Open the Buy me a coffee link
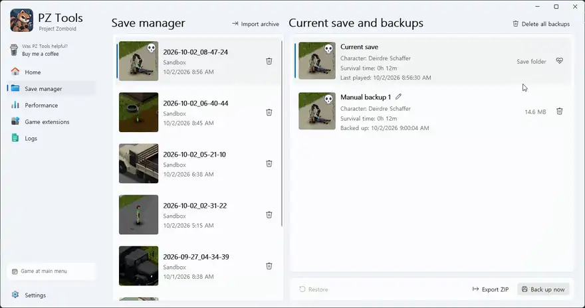This screenshot has width=585, height=308. pyautogui.click(x=41, y=54)
